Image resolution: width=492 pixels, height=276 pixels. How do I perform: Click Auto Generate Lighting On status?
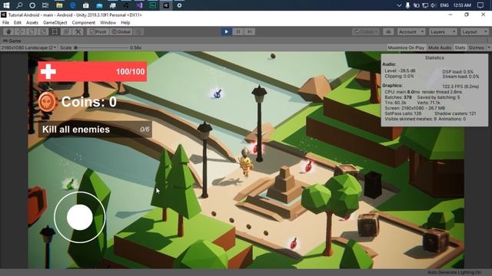point(454,272)
